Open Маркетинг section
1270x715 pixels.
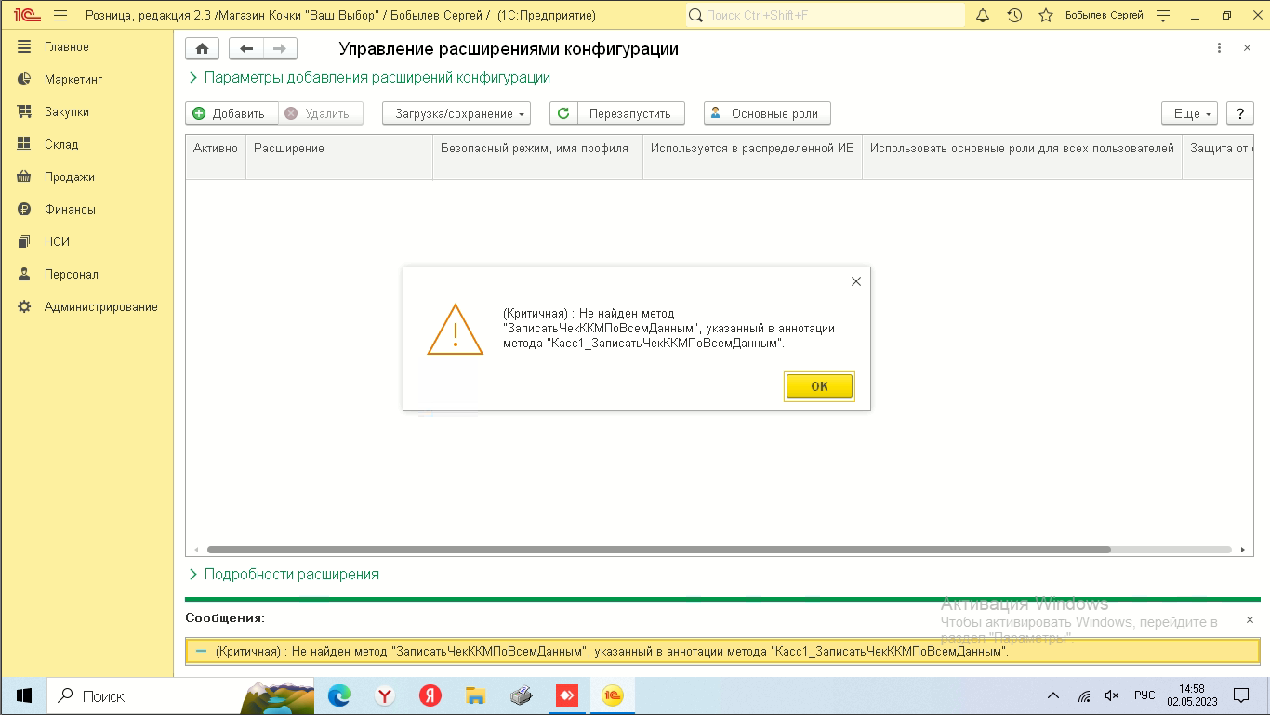[73, 80]
